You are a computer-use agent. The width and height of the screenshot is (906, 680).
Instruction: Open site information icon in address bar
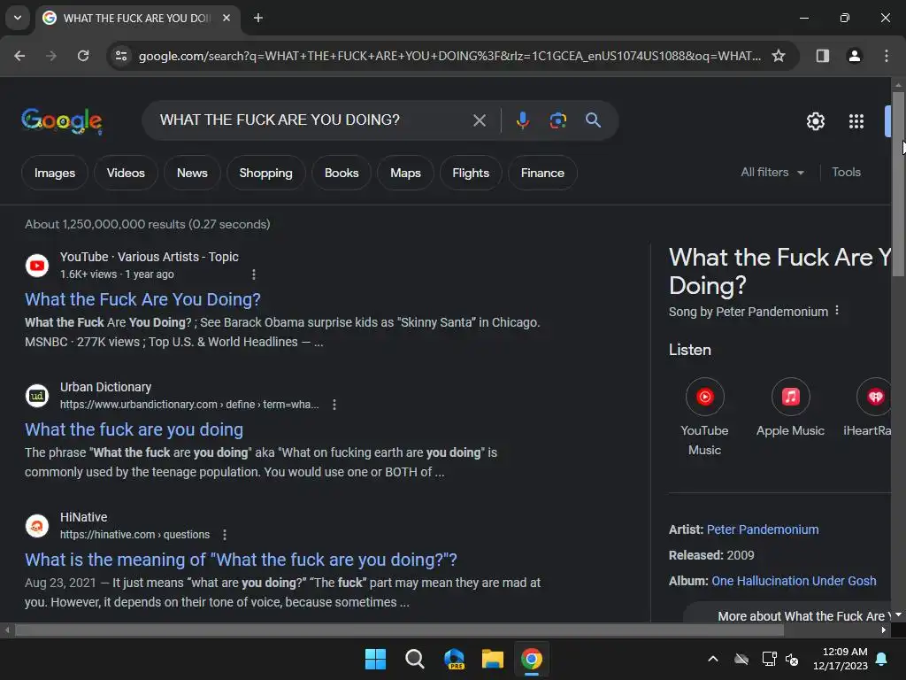[121, 56]
